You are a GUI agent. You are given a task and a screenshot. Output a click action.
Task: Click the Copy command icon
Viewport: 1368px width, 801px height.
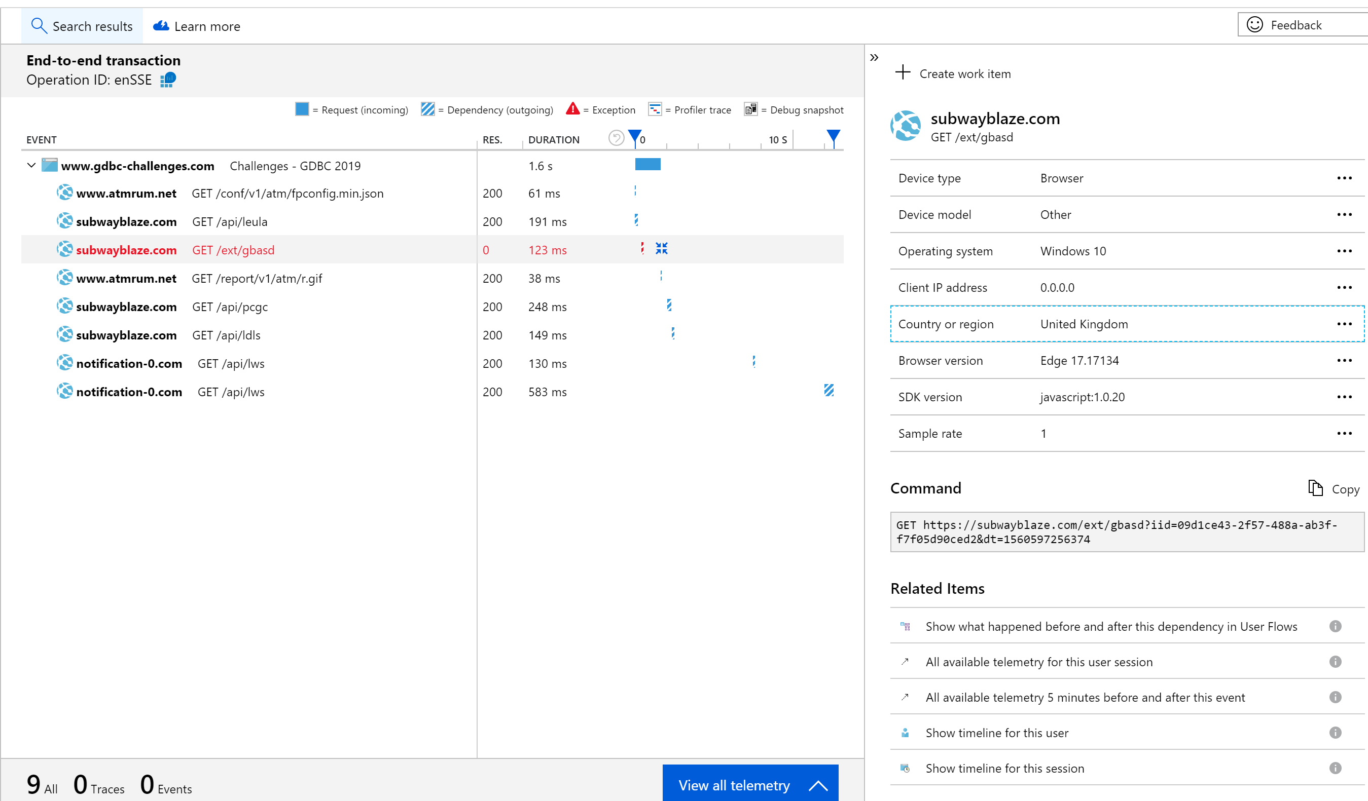pyautogui.click(x=1315, y=488)
